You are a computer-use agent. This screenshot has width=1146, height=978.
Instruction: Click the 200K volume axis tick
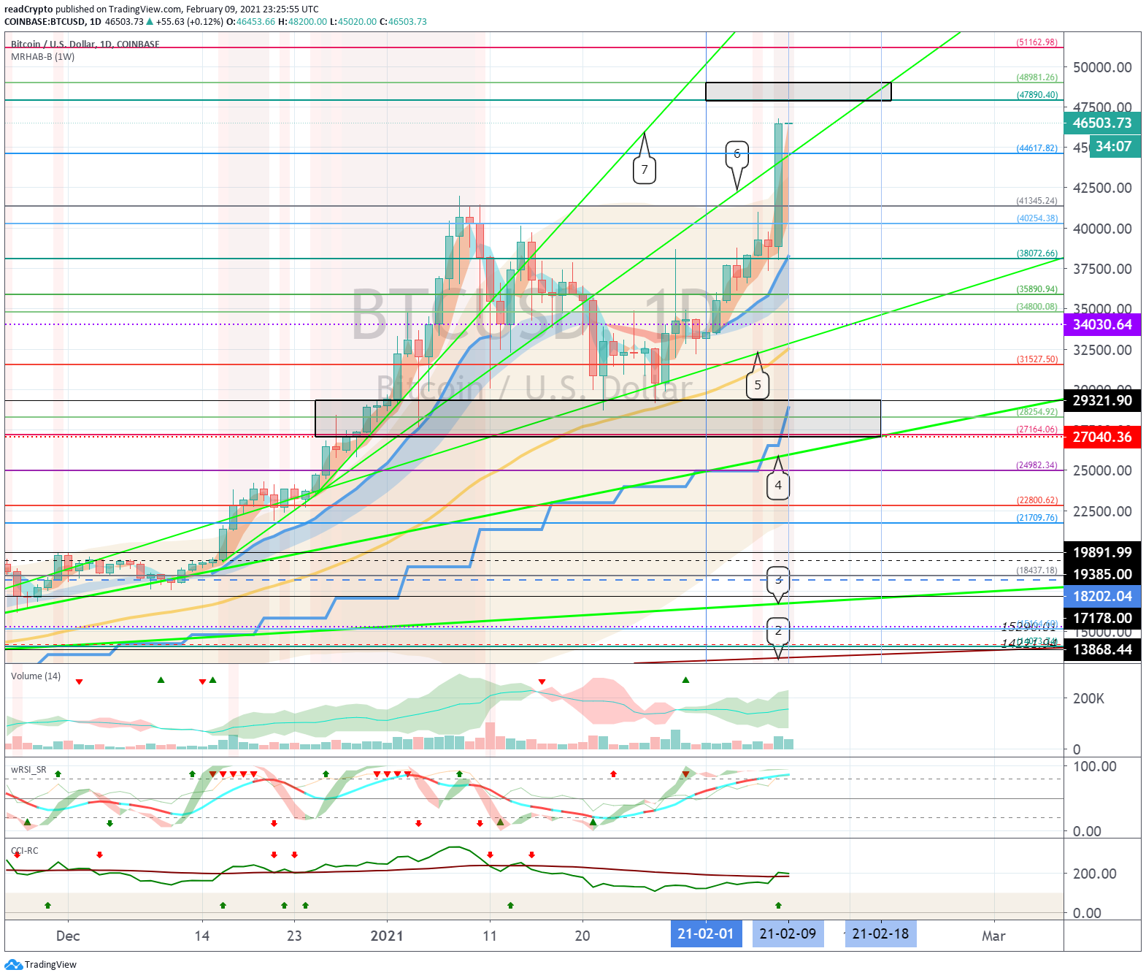click(1089, 698)
